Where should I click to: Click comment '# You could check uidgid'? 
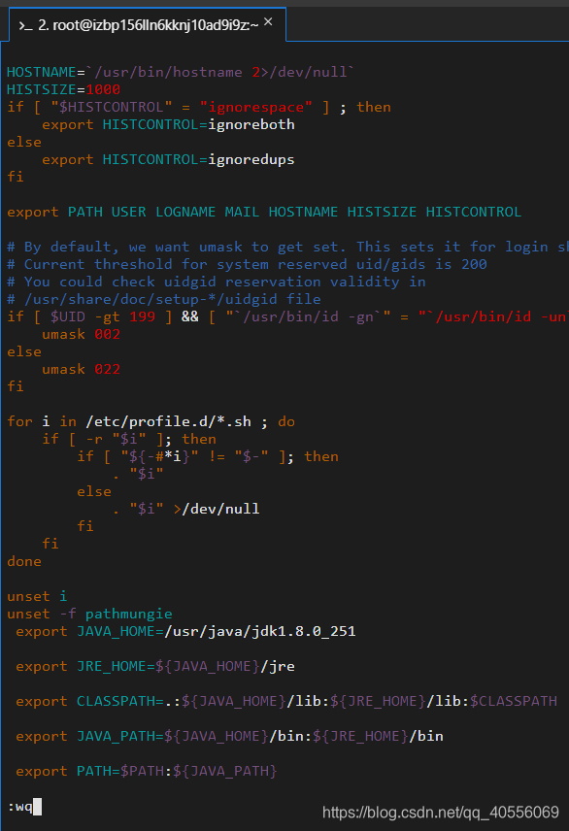click(216, 282)
